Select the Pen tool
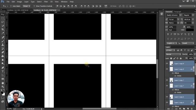This screenshot has height=110, width=196. (x=3, y=68)
